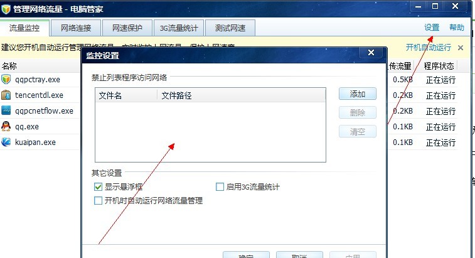475x258 pixels.
Task: Close the 监控设置 dialog with X
Action: tap(371, 53)
